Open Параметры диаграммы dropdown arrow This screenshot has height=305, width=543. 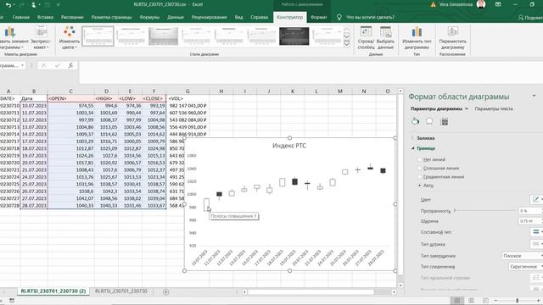point(467,108)
